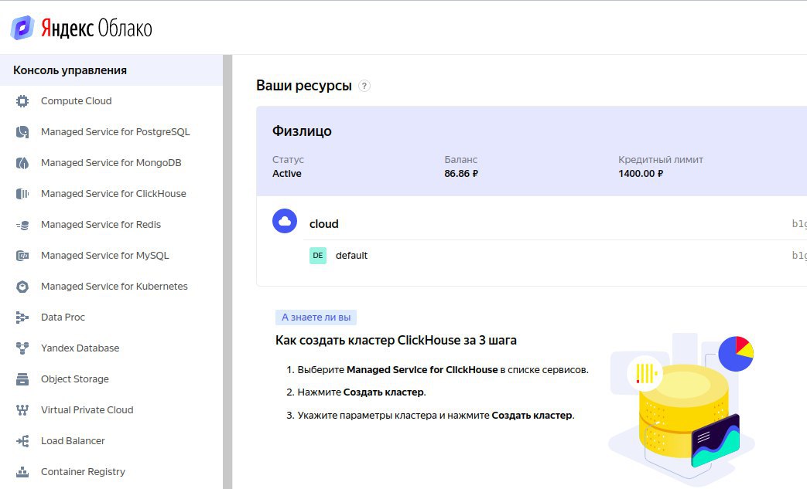807x489 pixels.
Task: Click the blue cloud icon
Action: coord(285,221)
